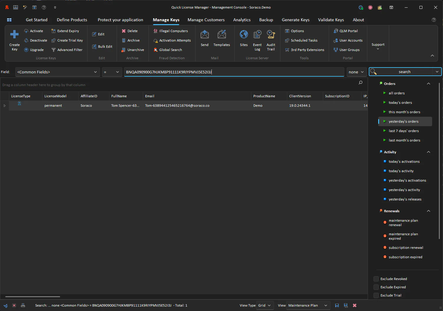Click the Delete key icon
This screenshot has height=311, width=443.
pos(124,31)
